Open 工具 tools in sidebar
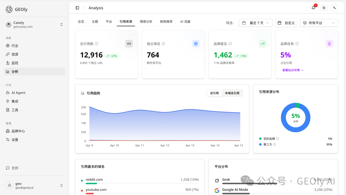Screen dimensions: 346x195 35,110
